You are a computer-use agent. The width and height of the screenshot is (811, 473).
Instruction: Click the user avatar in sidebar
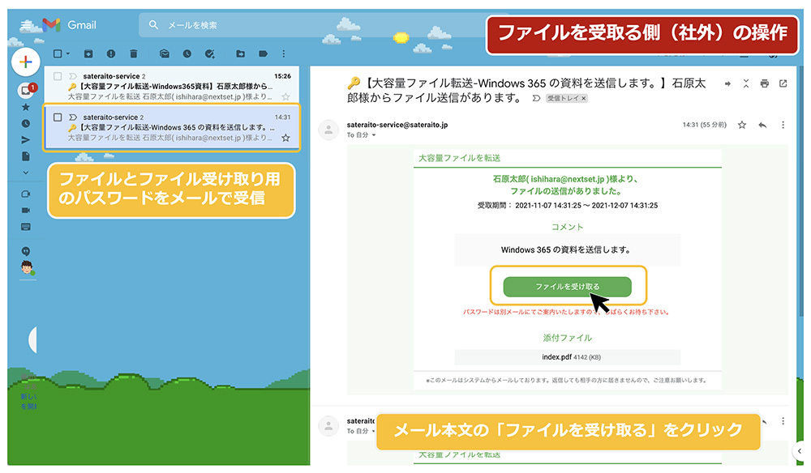(x=27, y=267)
